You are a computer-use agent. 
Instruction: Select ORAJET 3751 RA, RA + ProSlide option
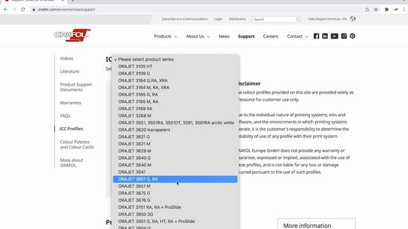pyautogui.click(x=175, y=207)
